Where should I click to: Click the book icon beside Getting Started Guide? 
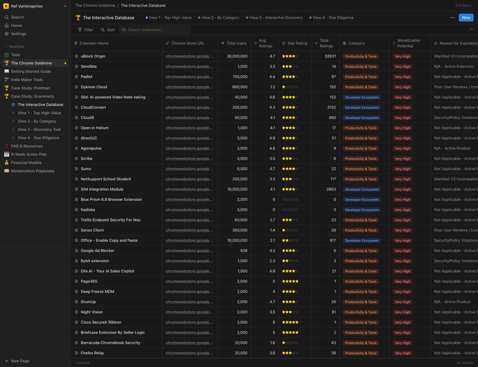[x=6, y=71]
